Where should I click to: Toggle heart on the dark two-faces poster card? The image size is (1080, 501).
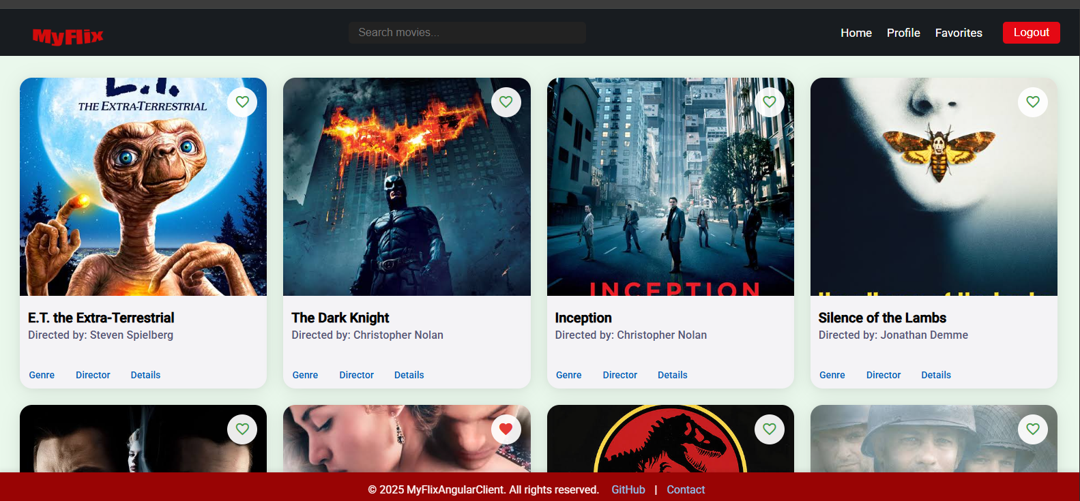[x=242, y=429]
